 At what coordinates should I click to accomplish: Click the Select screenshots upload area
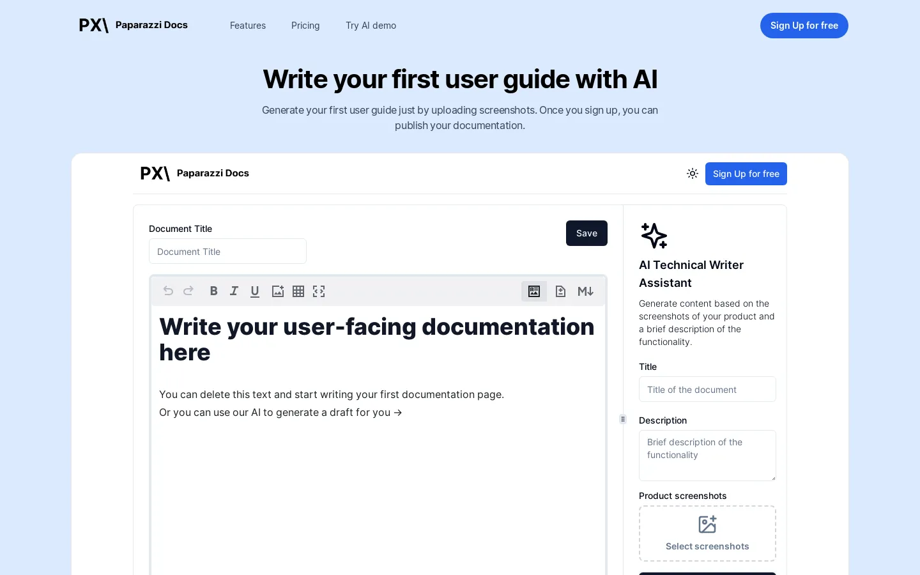click(707, 533)
